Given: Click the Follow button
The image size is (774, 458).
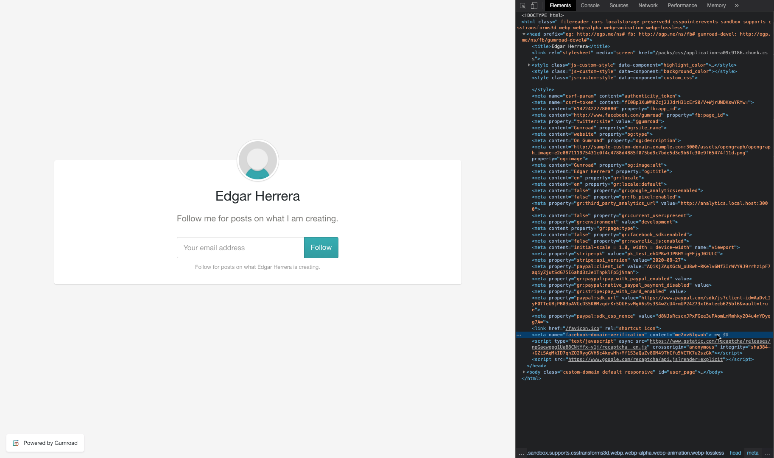Looking at the screenshot, I should [x=321, y=248].
